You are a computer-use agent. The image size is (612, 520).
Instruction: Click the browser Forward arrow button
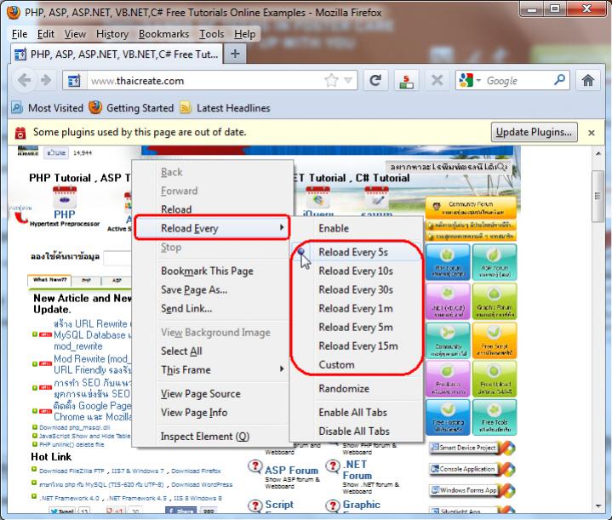coord(46,80)
